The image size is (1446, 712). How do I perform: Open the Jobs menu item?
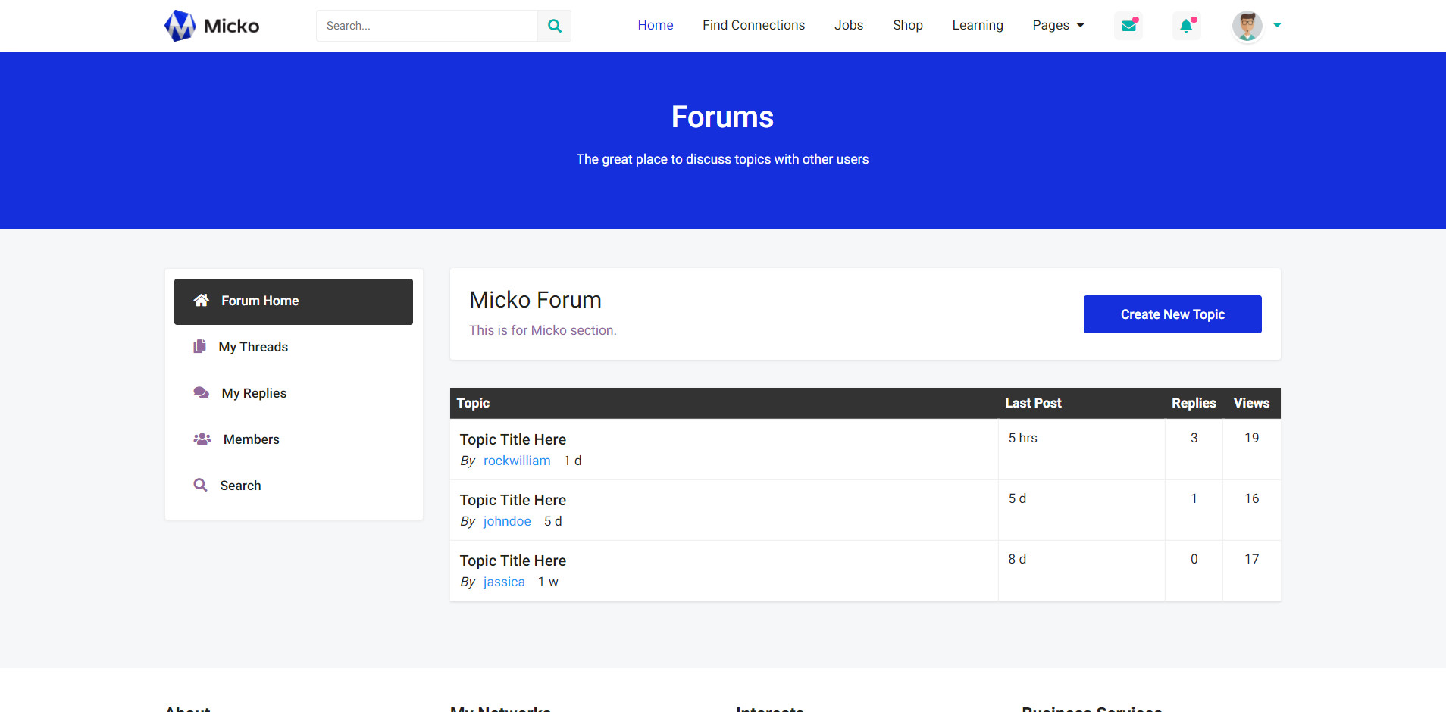click(848, 26)
